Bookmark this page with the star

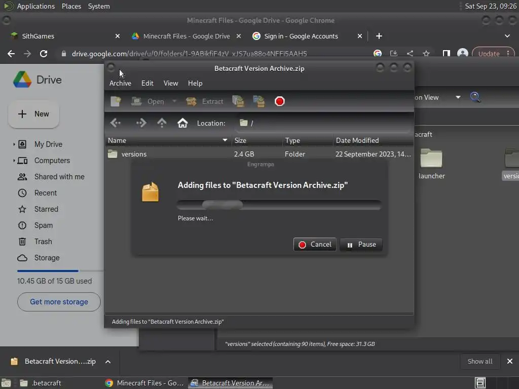coord(426,54)
